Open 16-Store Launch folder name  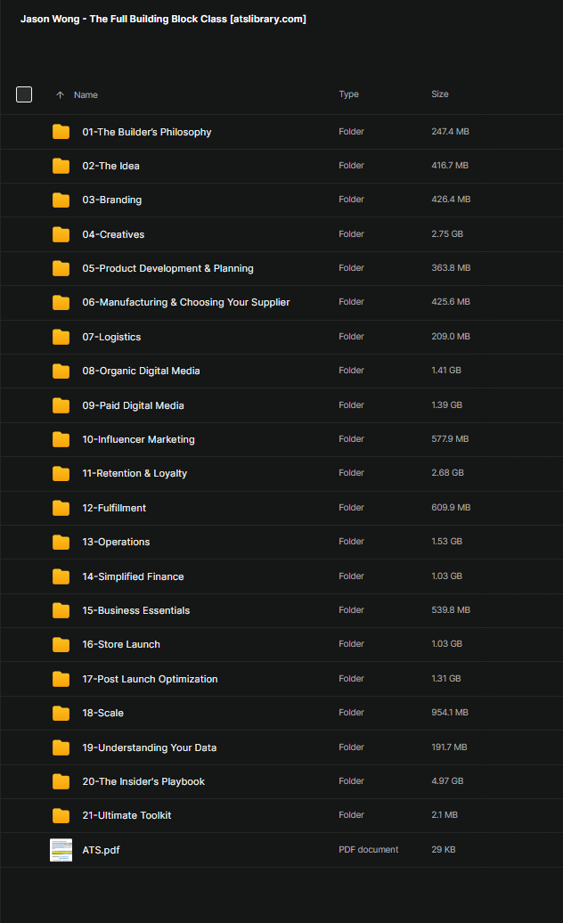[x=121, y=644]
